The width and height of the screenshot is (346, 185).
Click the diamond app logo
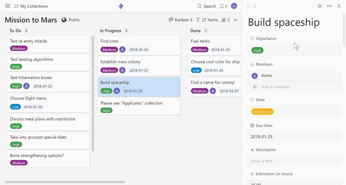pyautogui.click(x=121, y=6)
